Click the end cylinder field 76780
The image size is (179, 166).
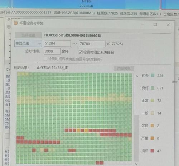[x=92, y=44]
